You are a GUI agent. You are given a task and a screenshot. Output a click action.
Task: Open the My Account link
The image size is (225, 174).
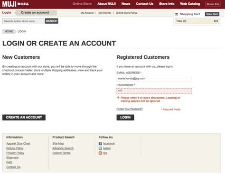[x=87, y=13]
